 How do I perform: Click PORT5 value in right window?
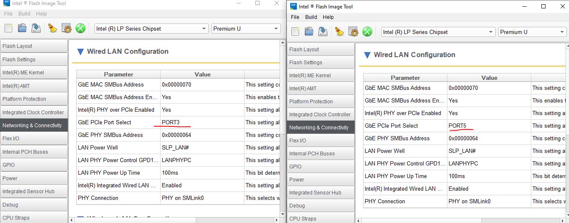click(x=457, y=126)
